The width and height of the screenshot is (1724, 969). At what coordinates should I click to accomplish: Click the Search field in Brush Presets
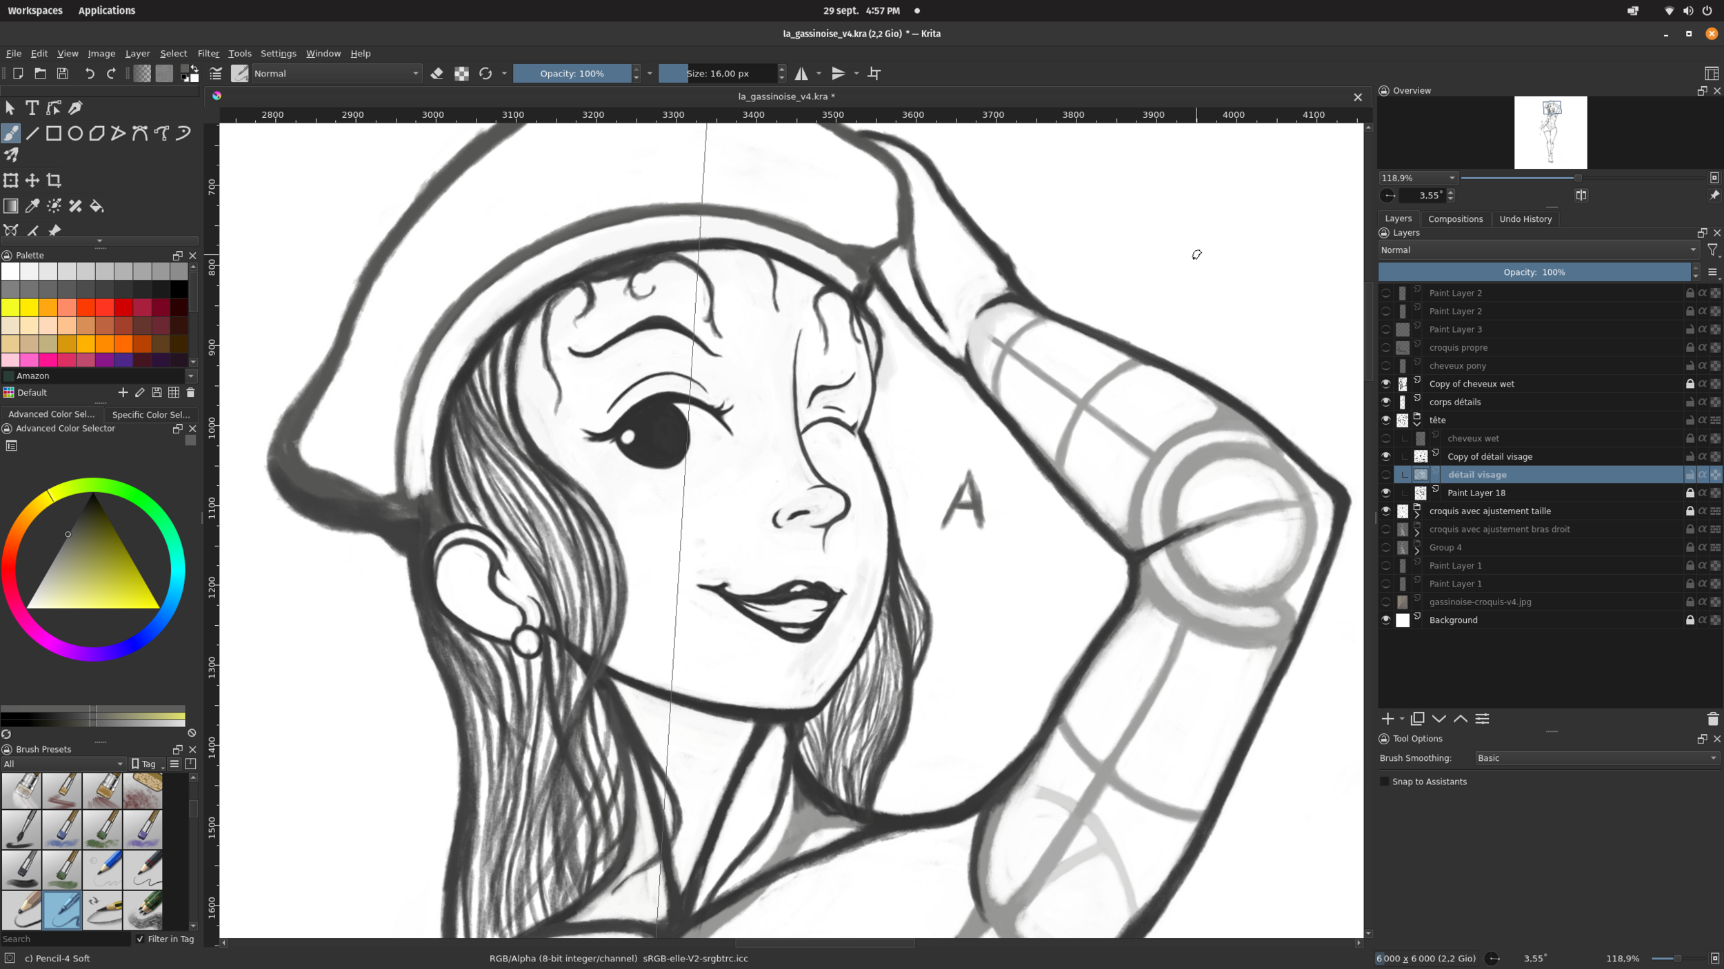[65, 939]
